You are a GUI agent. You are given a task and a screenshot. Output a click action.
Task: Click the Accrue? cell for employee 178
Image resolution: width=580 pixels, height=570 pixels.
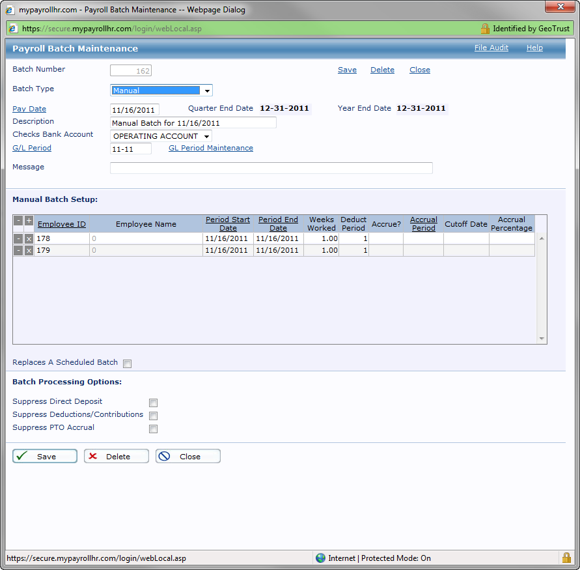[386, 238]
